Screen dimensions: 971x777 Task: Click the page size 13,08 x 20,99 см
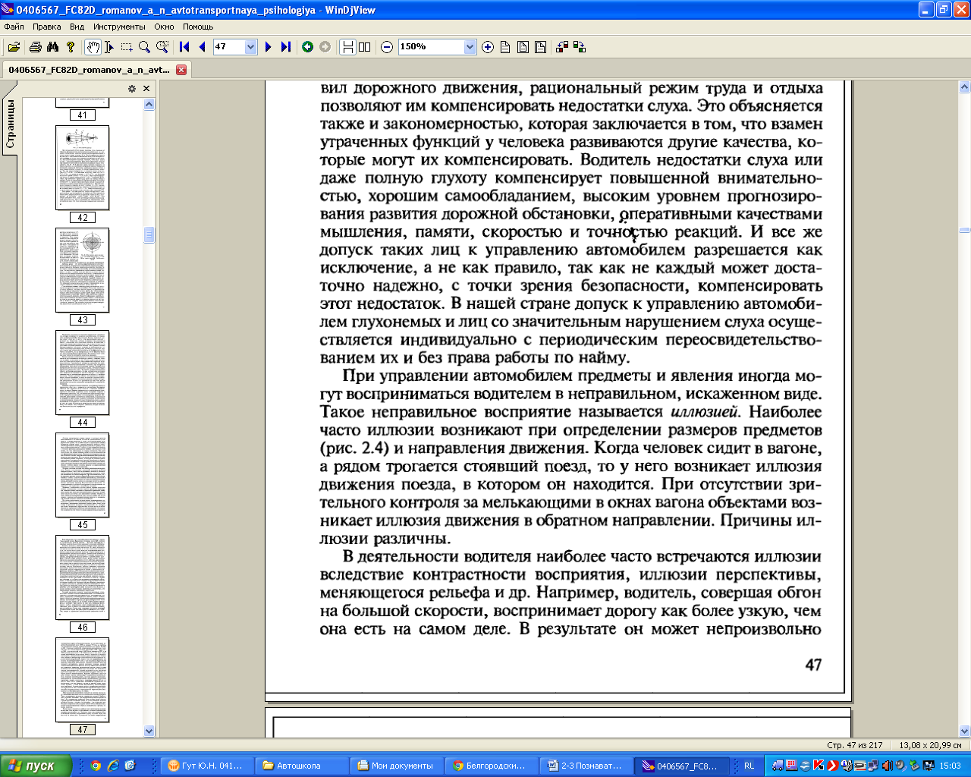931,745
